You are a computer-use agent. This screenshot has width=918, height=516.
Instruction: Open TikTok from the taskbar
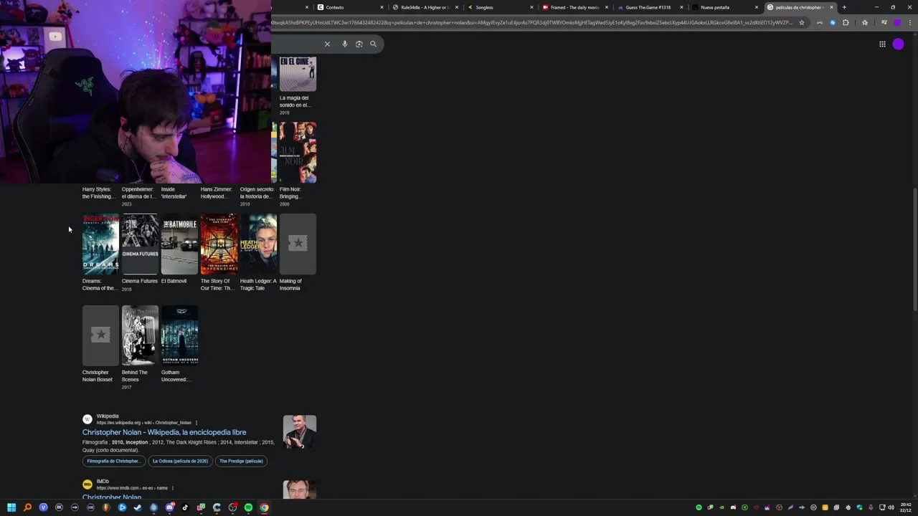pos(185,507)
